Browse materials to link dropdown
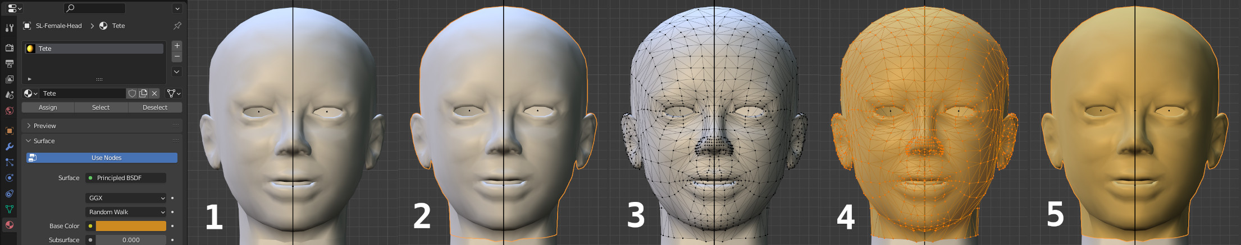The image size is (1241, 245). pos(31,93)
